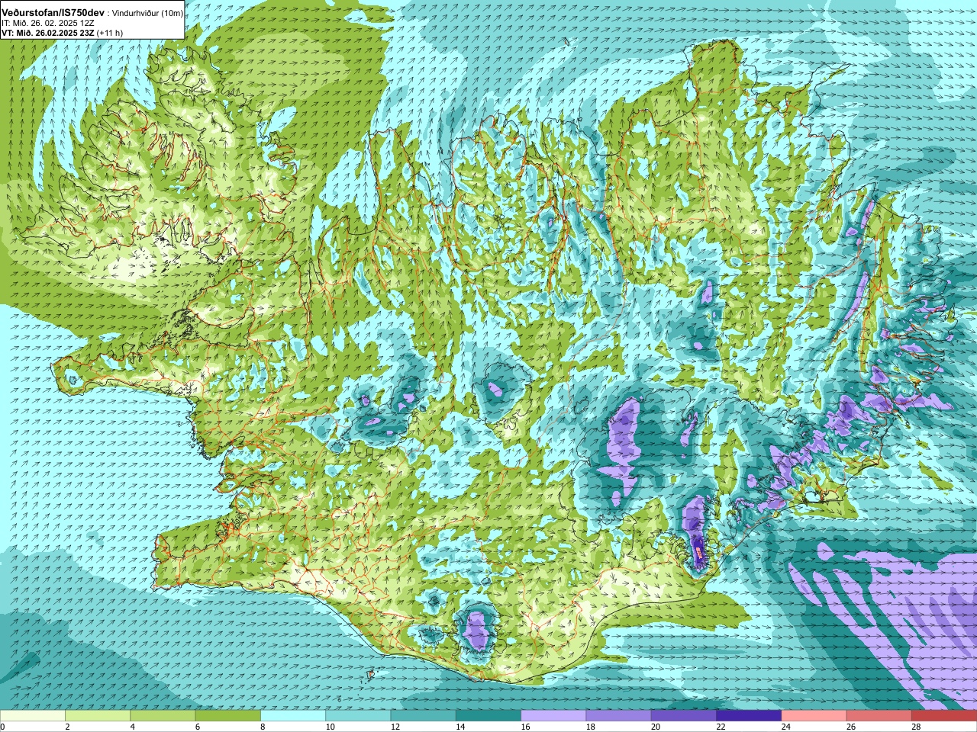977x732 pixels.
Task: Select the violet 20–22 legend swatch
Action: click(x=684, y=716)
